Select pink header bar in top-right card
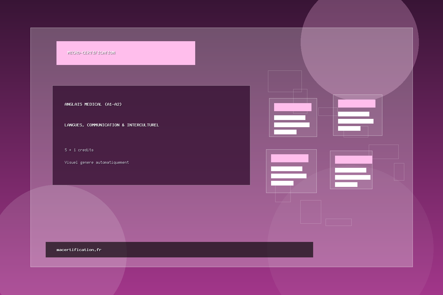This screenshot has height=295, width=443. coord(357,103)
